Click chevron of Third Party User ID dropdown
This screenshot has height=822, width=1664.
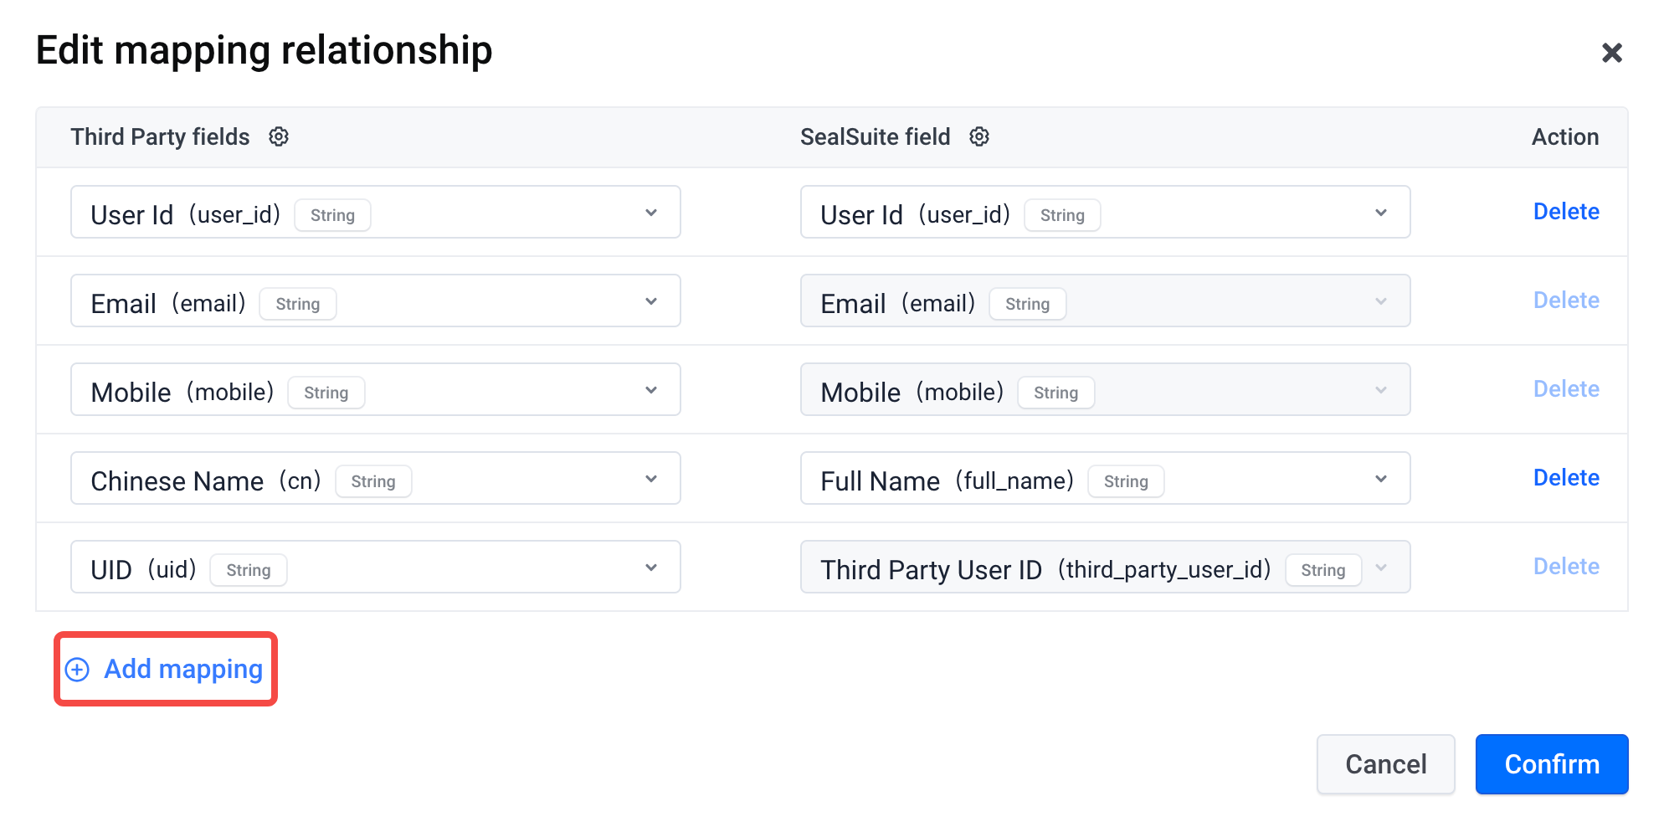coord(1381,568)
